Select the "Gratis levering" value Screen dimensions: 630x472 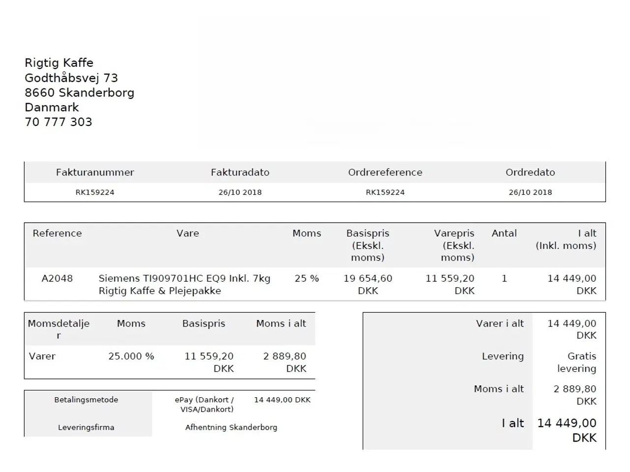(577, 362)
